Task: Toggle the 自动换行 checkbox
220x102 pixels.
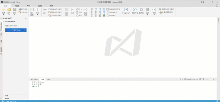Action: coord(108,16)
